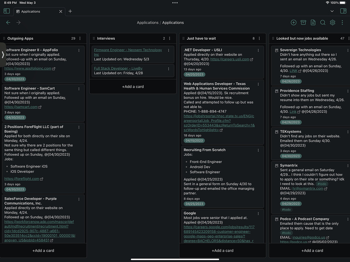Screen dimensions: 350x262
Task: Add a card under Just have to wait
Action: [x=223, y=250]
